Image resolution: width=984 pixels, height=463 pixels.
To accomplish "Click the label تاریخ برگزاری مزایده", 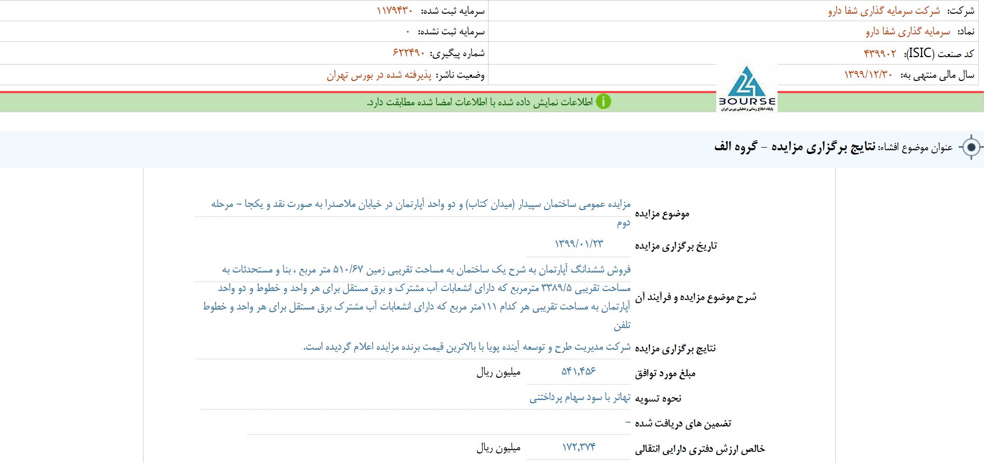I will coord(676,246).
